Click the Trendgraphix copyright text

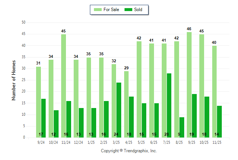tap(129, 151)
